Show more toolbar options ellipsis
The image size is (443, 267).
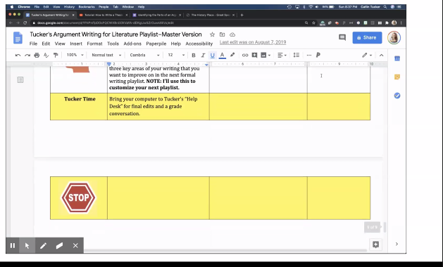tap(308, 56)
